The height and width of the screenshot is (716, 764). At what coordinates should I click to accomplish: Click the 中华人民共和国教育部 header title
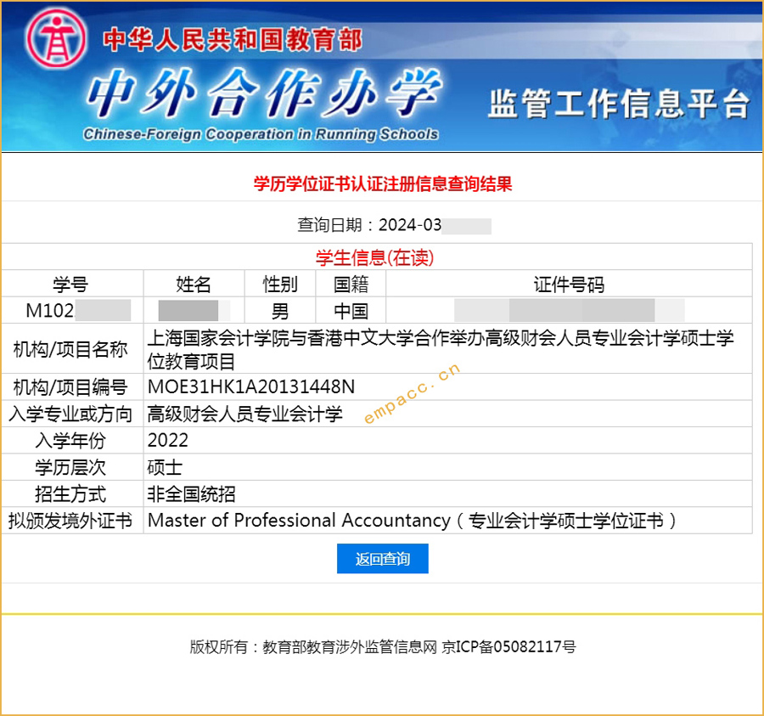pyautogui.click(x=233, y=40)
